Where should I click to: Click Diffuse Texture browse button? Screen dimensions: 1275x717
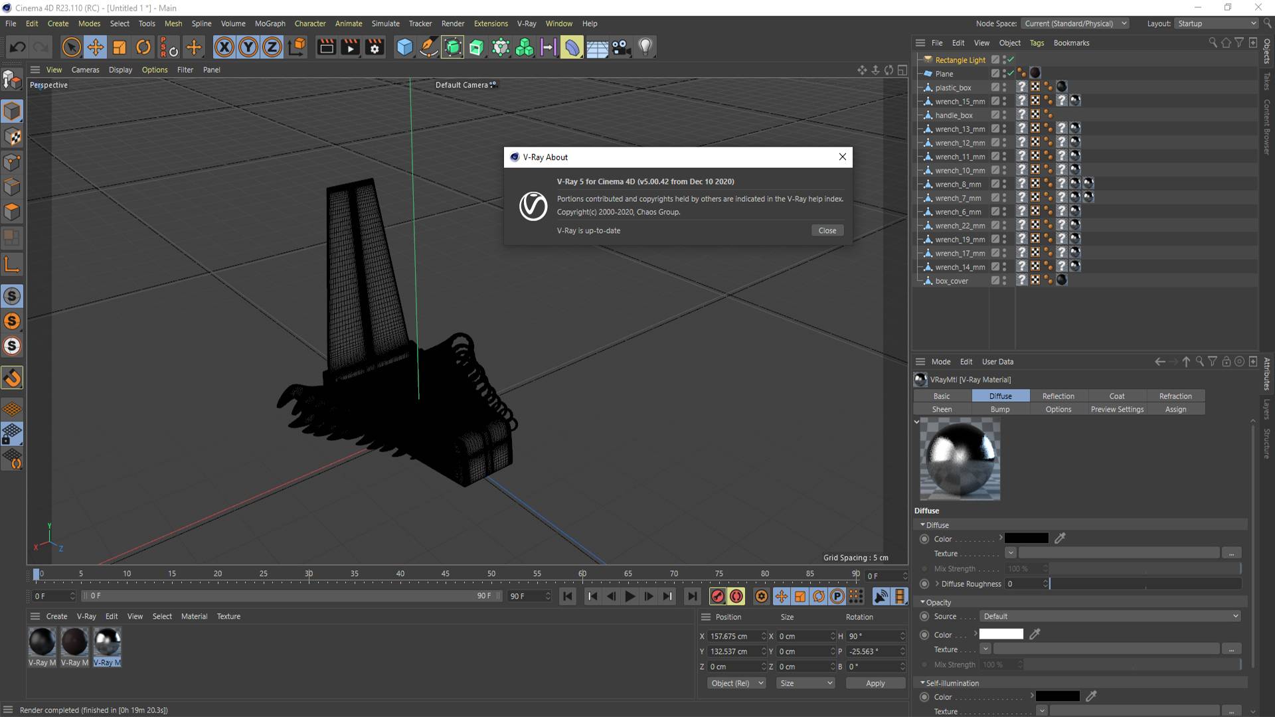pyautogui.click(x=1232, y=553)
